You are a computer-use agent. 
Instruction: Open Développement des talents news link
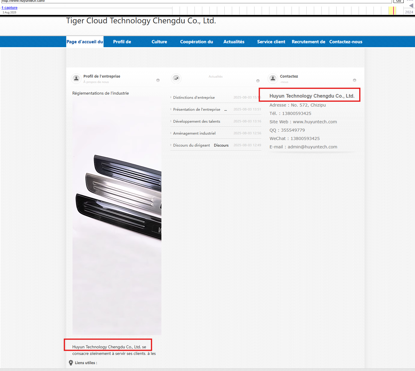196,121
